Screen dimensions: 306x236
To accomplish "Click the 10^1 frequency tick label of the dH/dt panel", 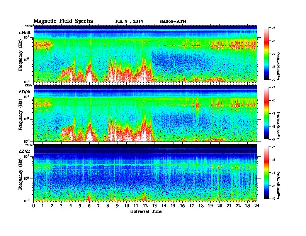I will click(x=27, y=37).
